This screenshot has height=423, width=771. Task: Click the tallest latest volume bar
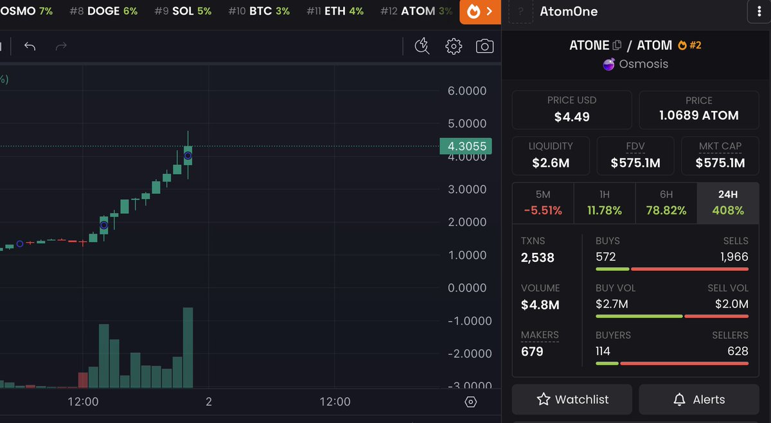(188, 347)
